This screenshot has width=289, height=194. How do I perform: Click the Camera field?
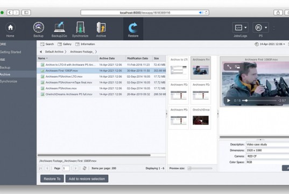(x=267, y=156)
